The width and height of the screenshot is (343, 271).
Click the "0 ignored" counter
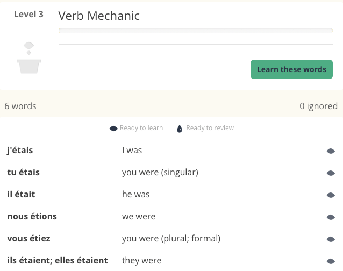(318, 106)
